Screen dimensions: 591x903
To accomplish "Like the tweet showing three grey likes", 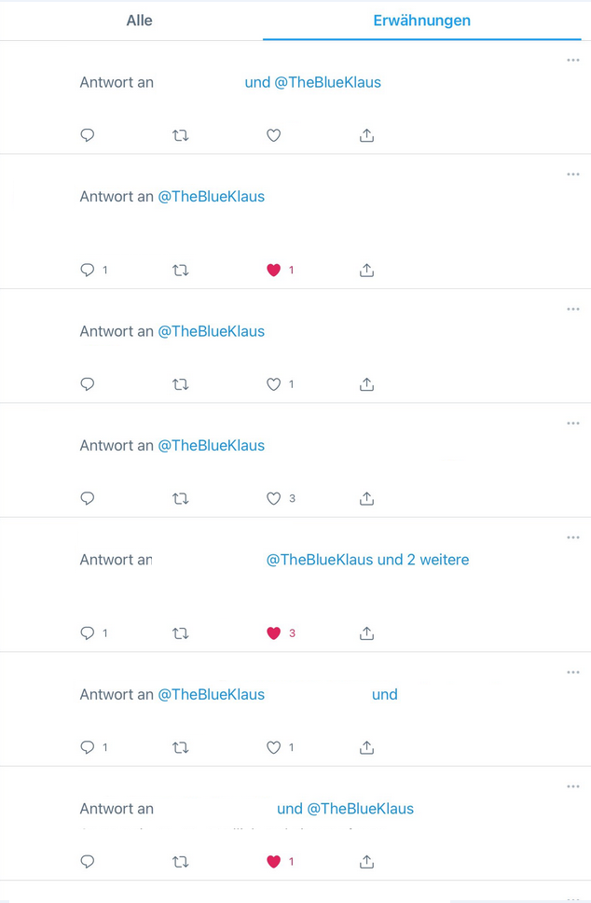I will [x=273, y=499].
